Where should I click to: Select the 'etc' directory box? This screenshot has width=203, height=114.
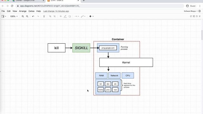[115, 84]
